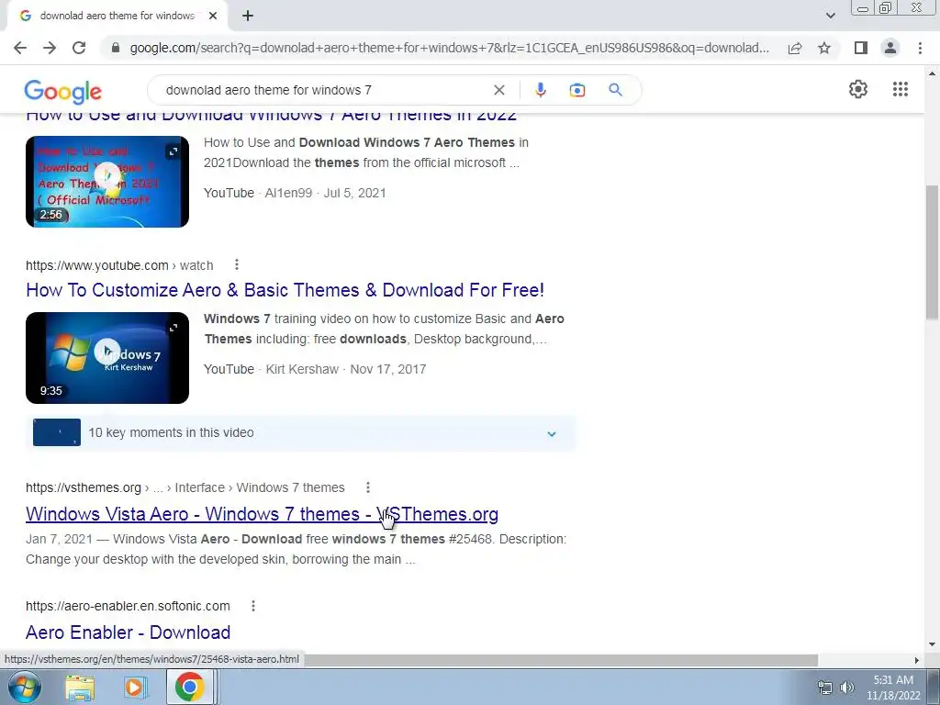View site information lock icon
Screen dimensions: 940x705
116,48
